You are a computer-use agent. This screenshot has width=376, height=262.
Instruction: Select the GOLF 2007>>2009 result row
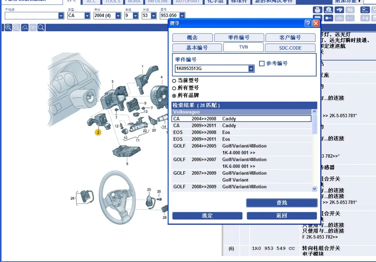point(241,176)
